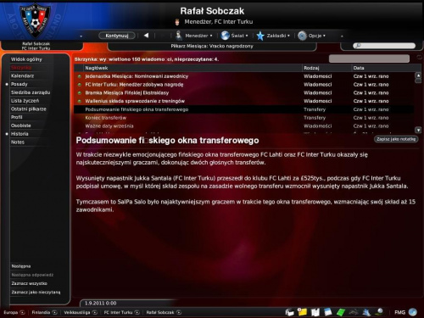
Task: Open the Opcje dropdown menu
Action: [317, 36]
